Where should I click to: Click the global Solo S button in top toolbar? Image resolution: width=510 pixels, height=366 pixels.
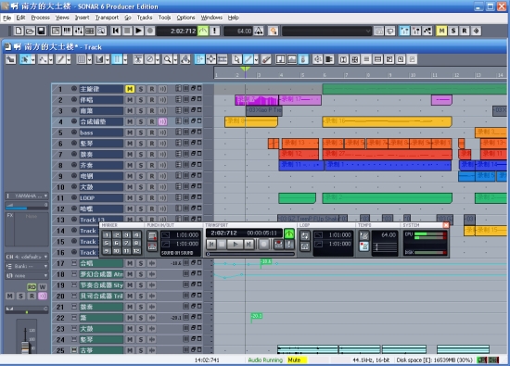tap(453, 31)
